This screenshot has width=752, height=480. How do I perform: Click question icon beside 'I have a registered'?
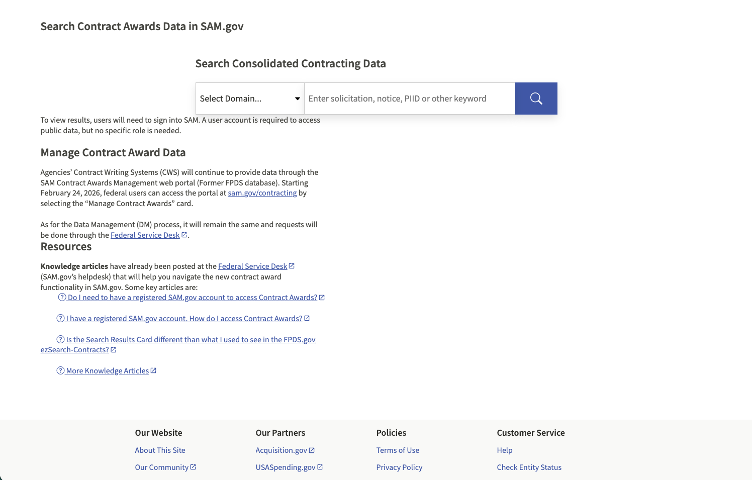tap(60, 318)
